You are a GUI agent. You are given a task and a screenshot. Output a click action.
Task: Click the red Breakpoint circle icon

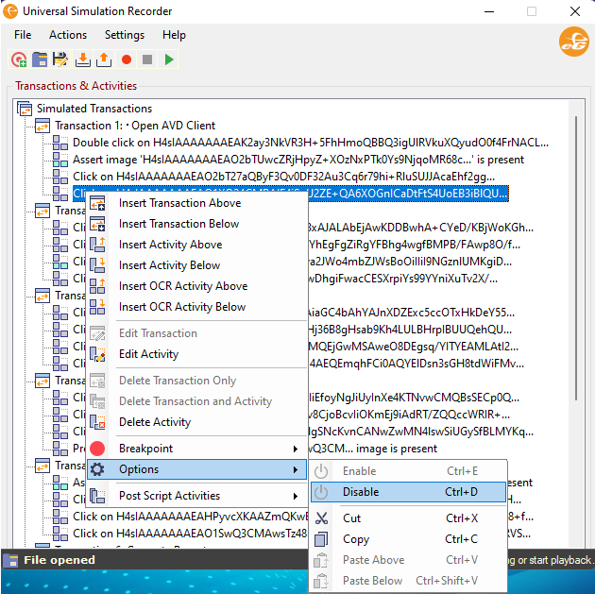[x=97, y=449]
